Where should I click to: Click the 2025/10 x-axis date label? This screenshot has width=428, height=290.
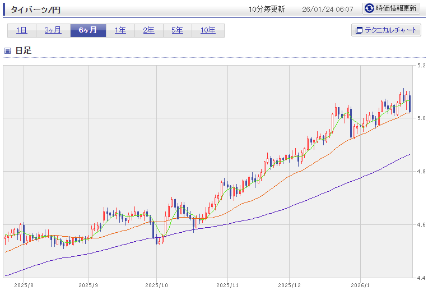coord(157,284)
